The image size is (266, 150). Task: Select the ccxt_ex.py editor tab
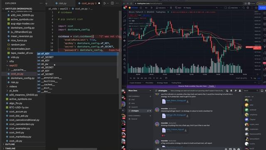coord(89,3)
